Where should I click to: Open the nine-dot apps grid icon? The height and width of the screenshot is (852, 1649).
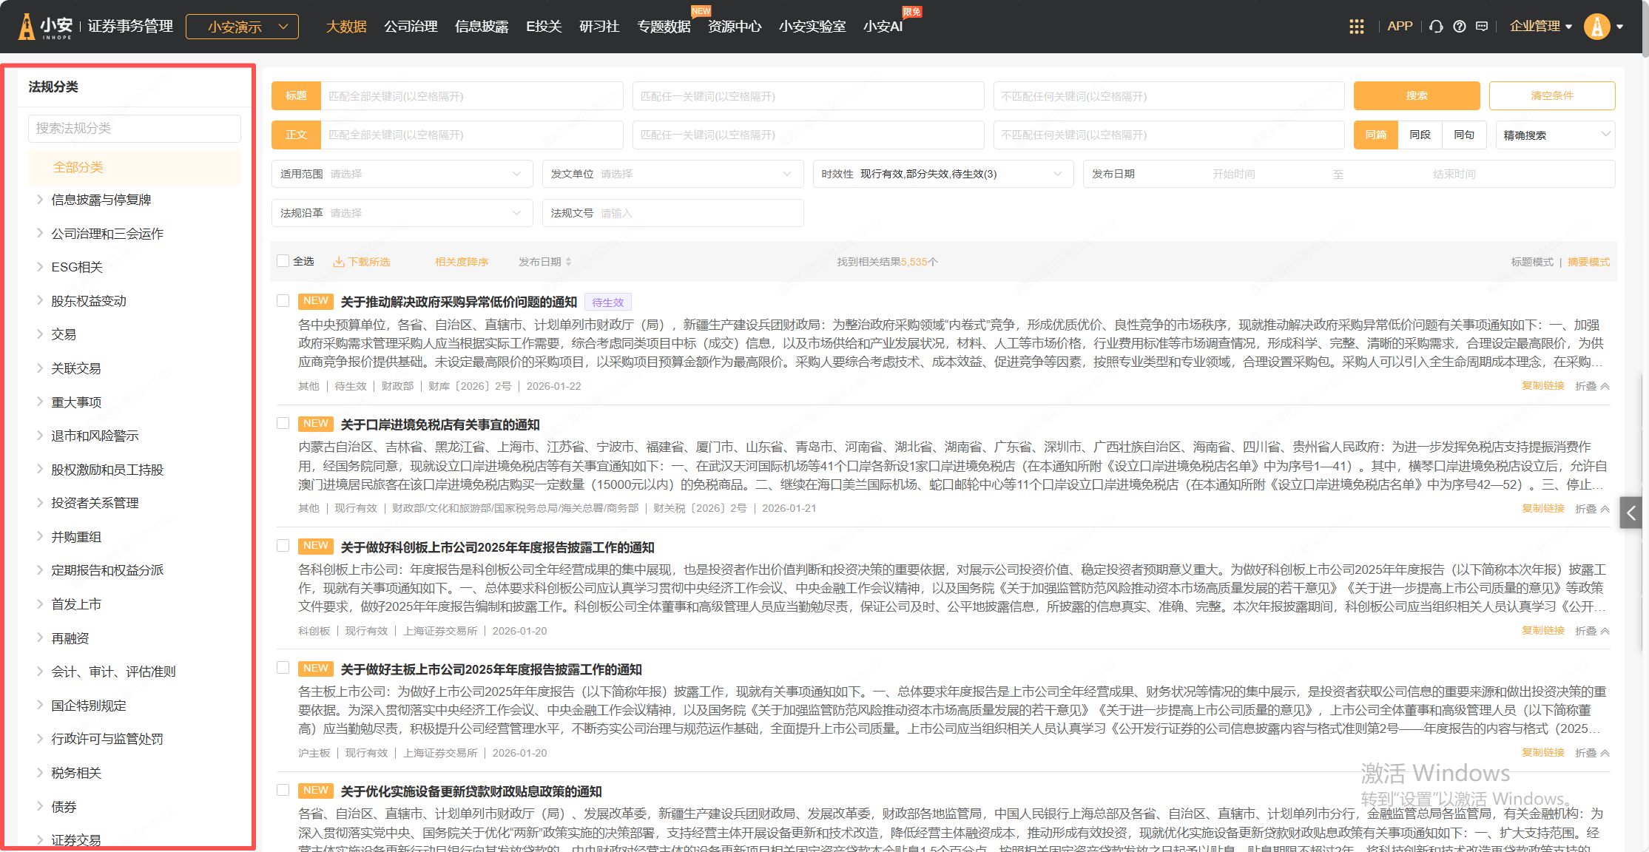(x=1356, y=27)
